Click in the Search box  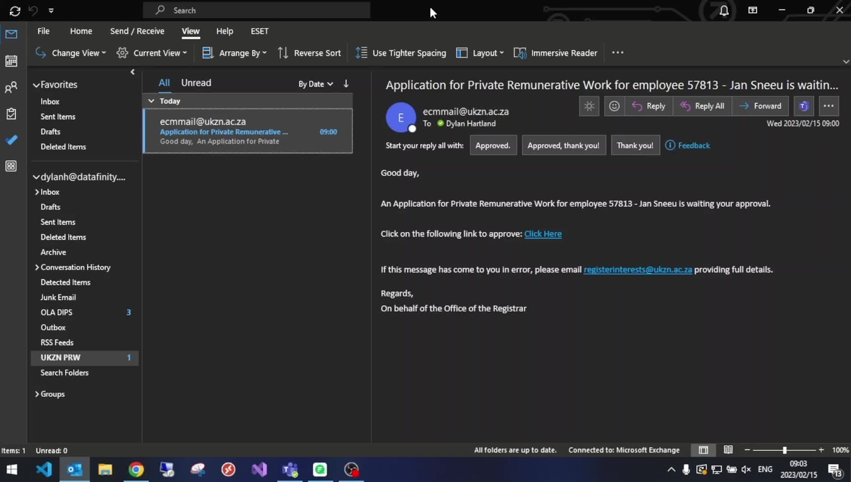(x=257, y=11)
